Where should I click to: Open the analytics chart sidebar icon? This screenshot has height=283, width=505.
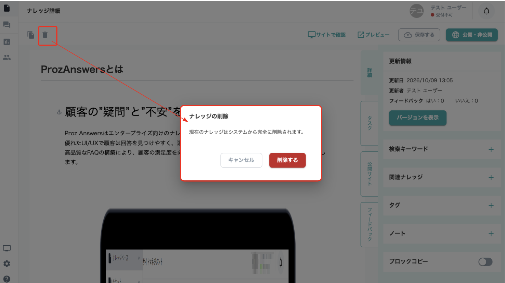click(x=7, y=42)
